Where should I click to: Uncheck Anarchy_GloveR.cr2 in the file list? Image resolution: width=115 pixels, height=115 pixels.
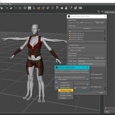tap(70, 35)
